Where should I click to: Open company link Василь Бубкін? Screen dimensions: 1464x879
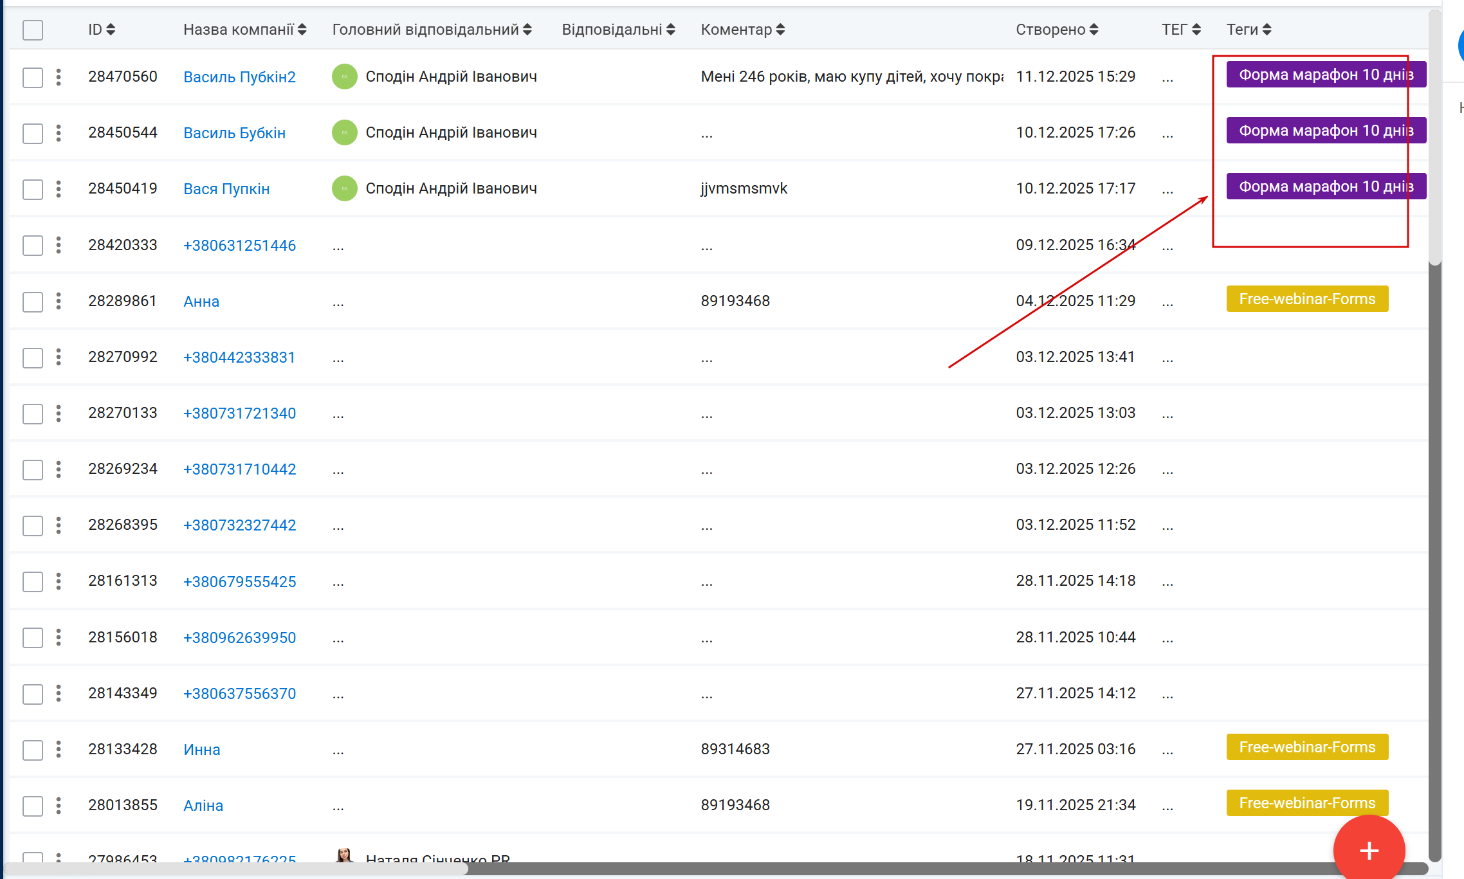[x=234, y=133]
